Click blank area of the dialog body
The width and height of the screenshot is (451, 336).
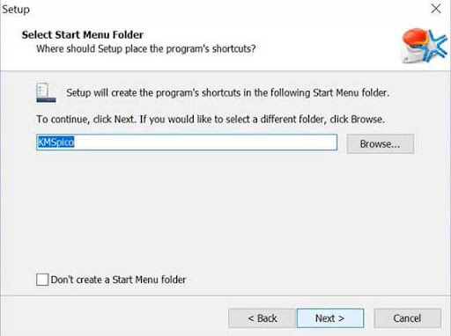[x=225, y=211]
